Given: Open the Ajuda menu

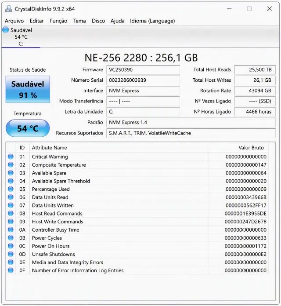Looking at the screenshot, I should [118, 21].
